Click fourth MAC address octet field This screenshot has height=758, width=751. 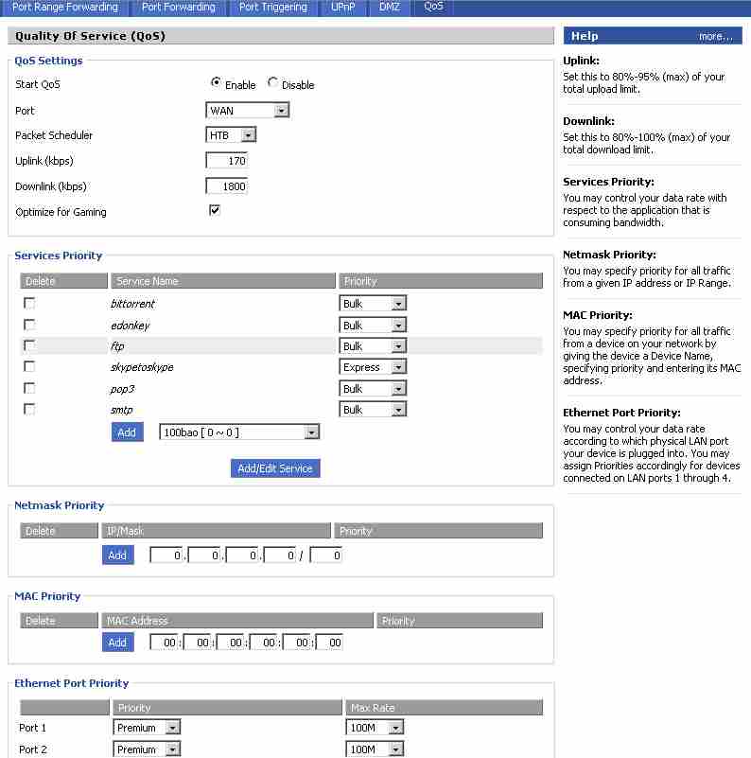pyautogui.click(x=263, y=643)
